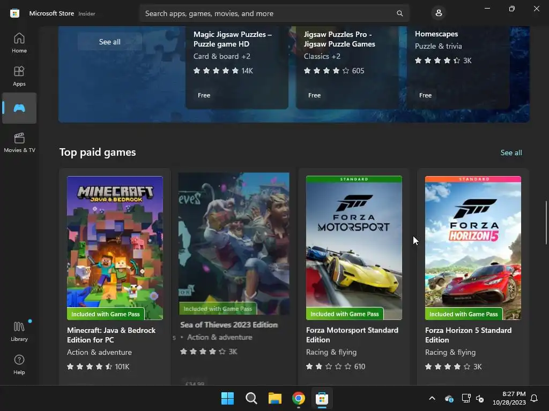Open Magic Jigsaw Puzzles card
This screenshot has width=549, height=411.
tap(236, 67)
